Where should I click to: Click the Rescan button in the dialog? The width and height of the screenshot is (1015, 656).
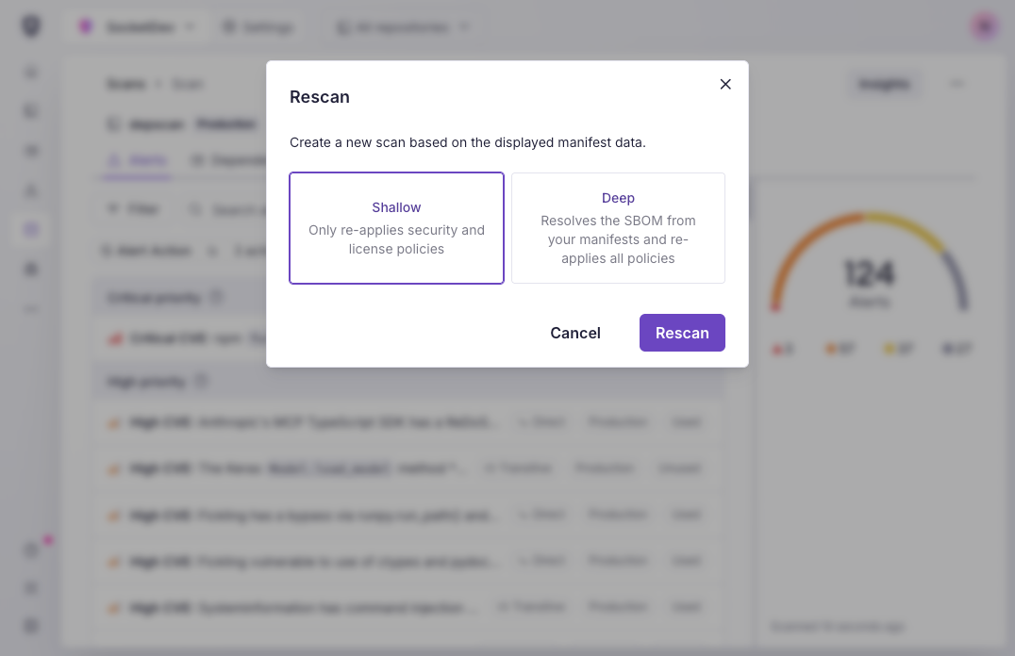coord(682,333)
